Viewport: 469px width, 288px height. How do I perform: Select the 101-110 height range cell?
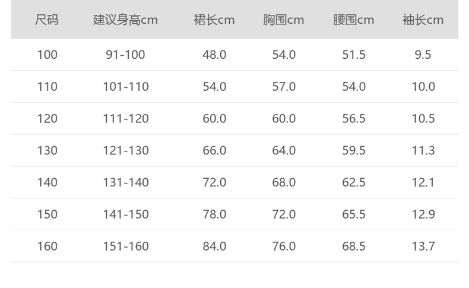tap(125, 87)
